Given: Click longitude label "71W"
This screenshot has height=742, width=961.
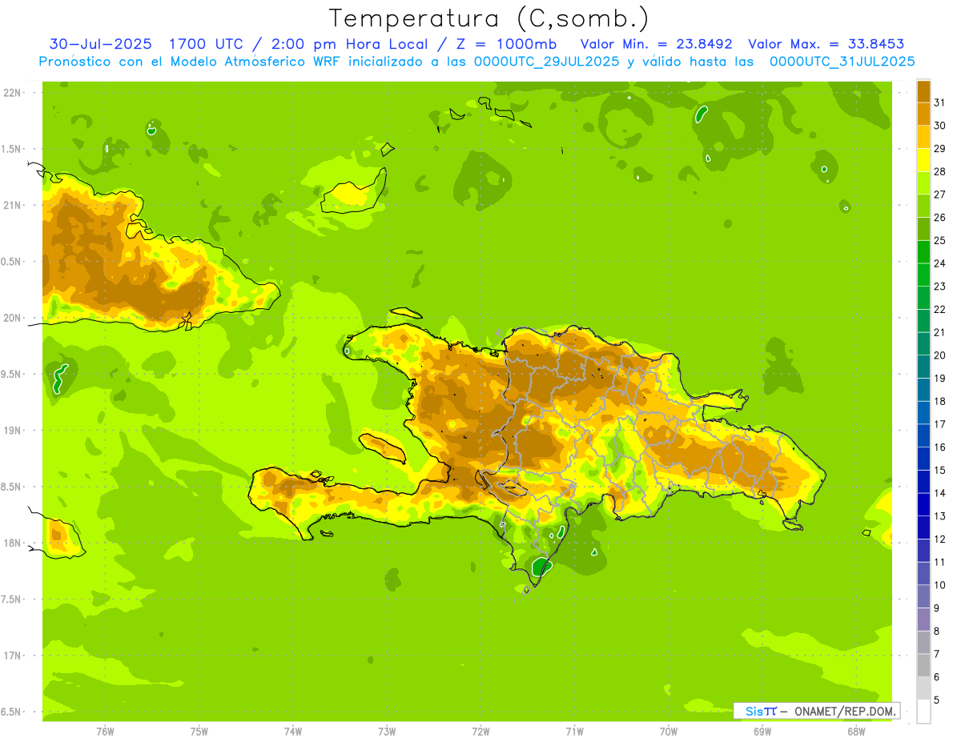Looking at the screenshot, I should pos(574,731).
